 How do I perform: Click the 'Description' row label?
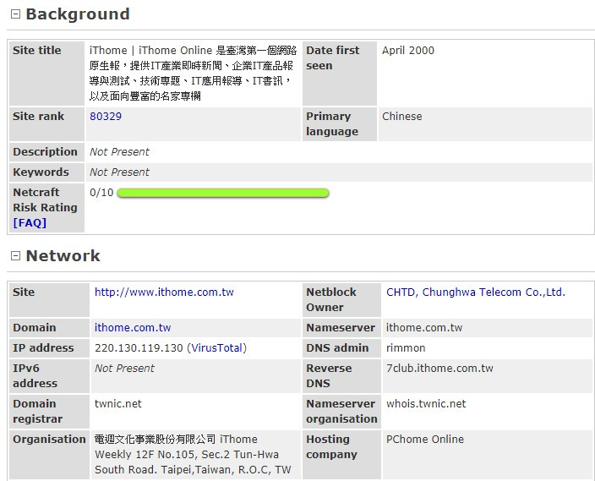coord(45,152)
